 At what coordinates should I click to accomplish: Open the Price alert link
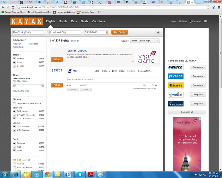(17, 44)
